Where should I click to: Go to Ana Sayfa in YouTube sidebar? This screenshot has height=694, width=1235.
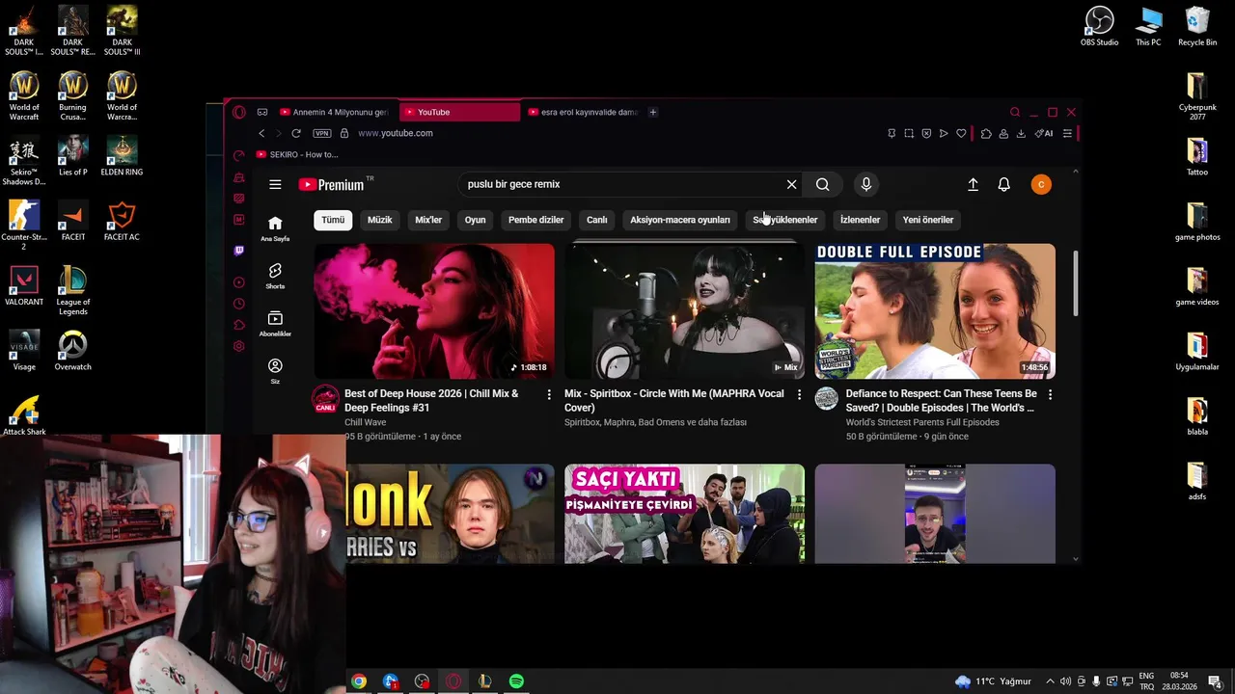(x=275, y=228)
